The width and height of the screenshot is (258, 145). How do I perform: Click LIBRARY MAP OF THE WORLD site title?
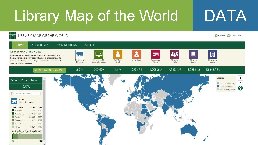43,36
